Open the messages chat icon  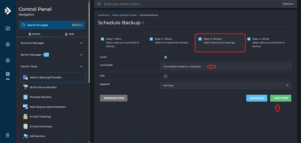pos(8,29)
